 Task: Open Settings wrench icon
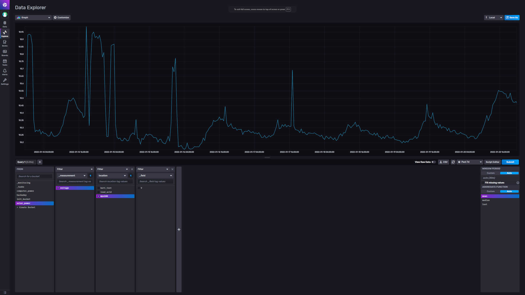(5, 81)
